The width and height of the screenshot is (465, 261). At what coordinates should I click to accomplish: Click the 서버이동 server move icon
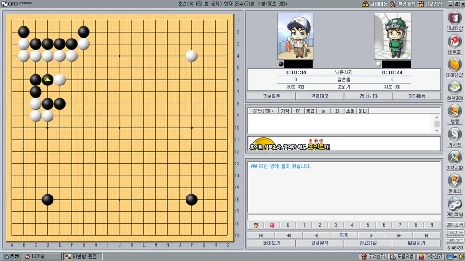pos(374,4)
